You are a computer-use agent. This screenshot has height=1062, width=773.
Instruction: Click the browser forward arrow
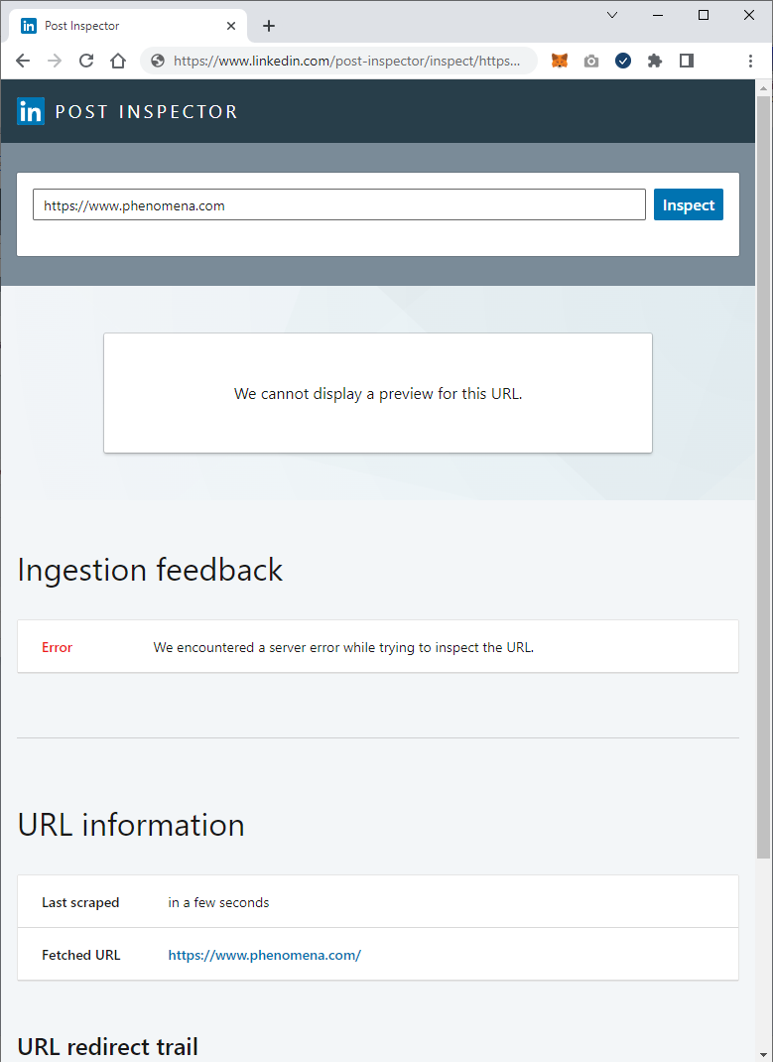pyautogui.click(x=55, y=61)
